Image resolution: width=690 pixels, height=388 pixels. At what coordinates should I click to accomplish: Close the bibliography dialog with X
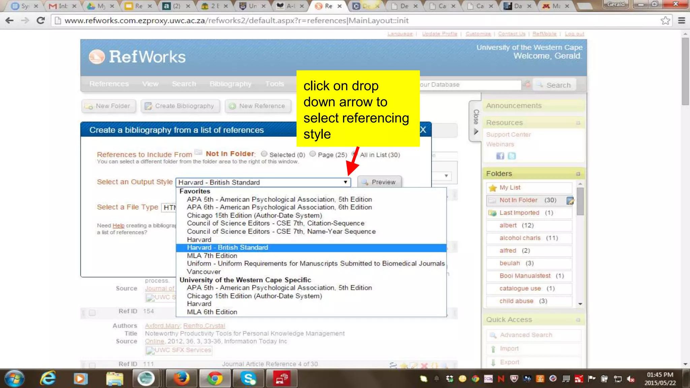[423, 130]
